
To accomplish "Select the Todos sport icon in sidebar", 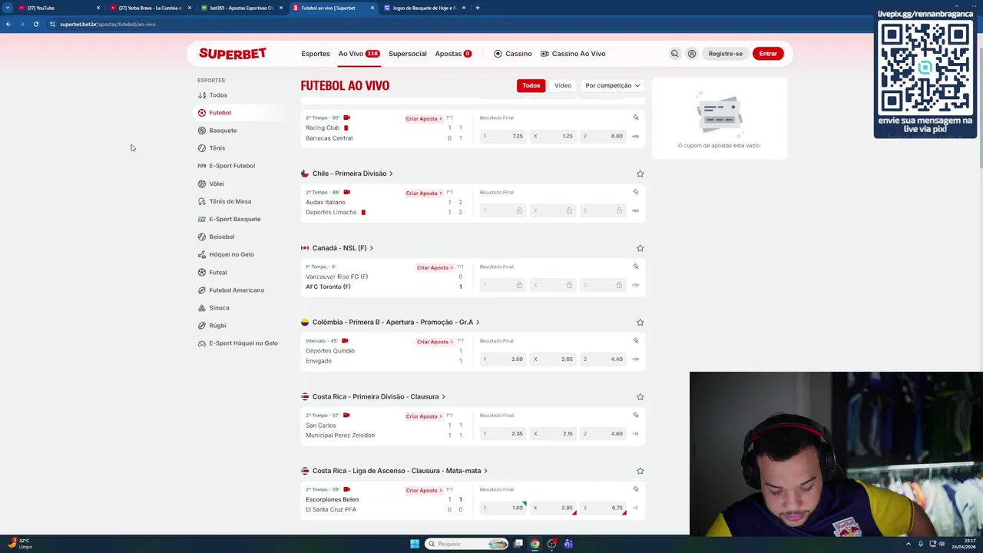I will [x=202, y=95].
